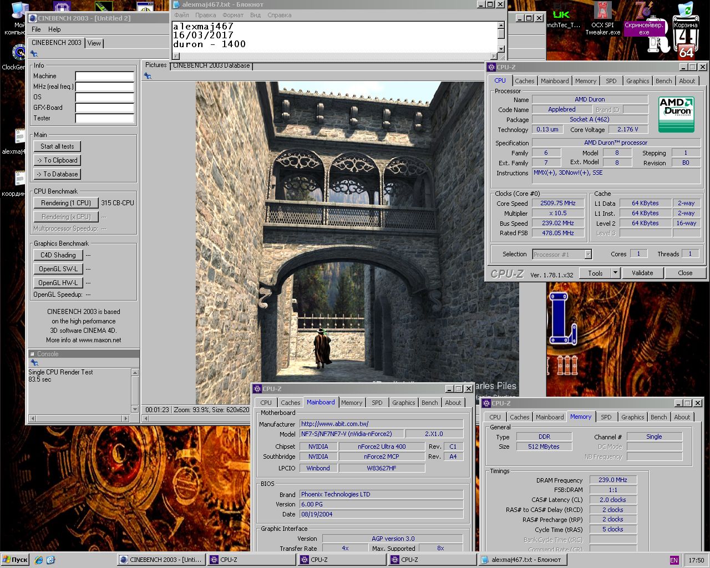Open the Bench tab in the top CPU-Z window
Screen dimensions: 710x568
tap(663, 81)
